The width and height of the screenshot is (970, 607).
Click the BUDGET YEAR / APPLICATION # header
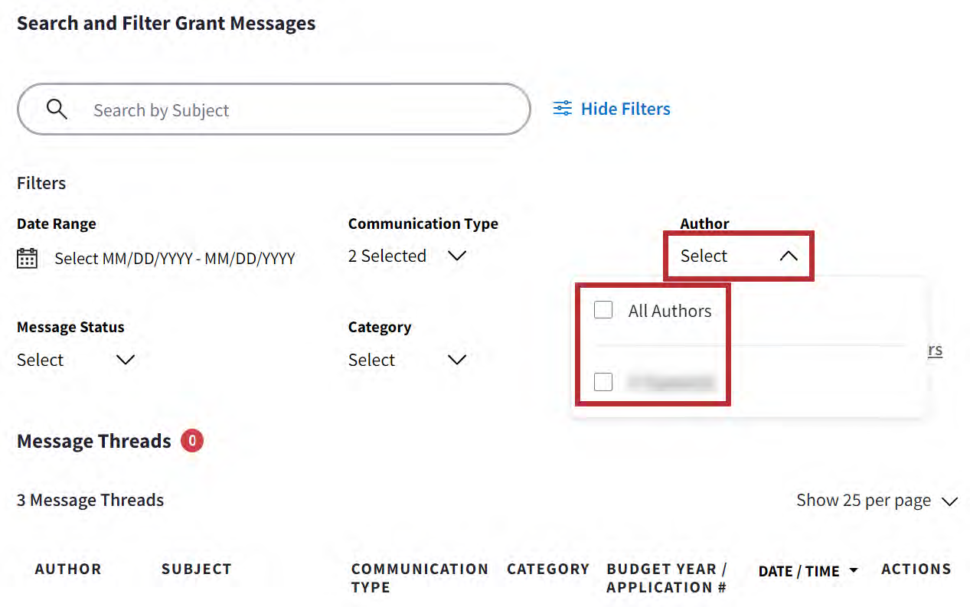coord(666,579)
